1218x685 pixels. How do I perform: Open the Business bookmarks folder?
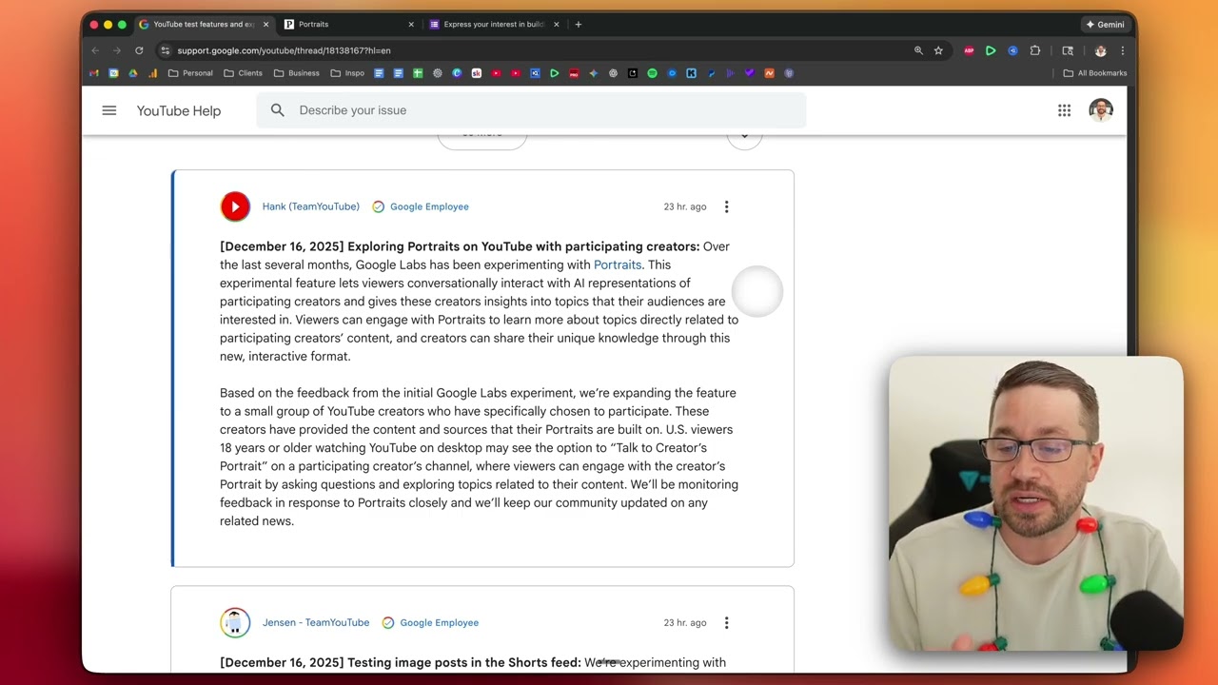pyautogui.click(x=297, y=73)
